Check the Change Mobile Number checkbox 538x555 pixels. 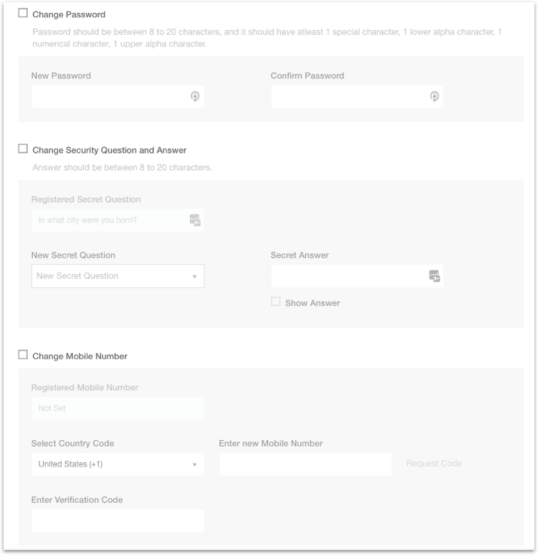(x=23, y=355)
